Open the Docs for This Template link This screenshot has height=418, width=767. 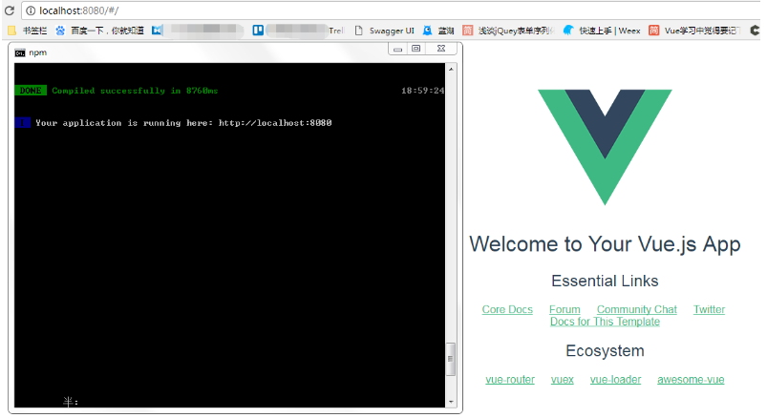click(605, 322)
